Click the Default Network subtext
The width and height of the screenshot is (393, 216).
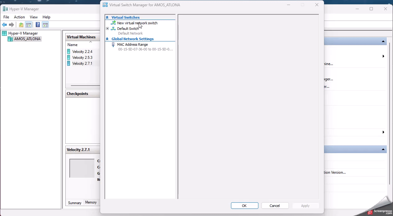coord(130,33)
